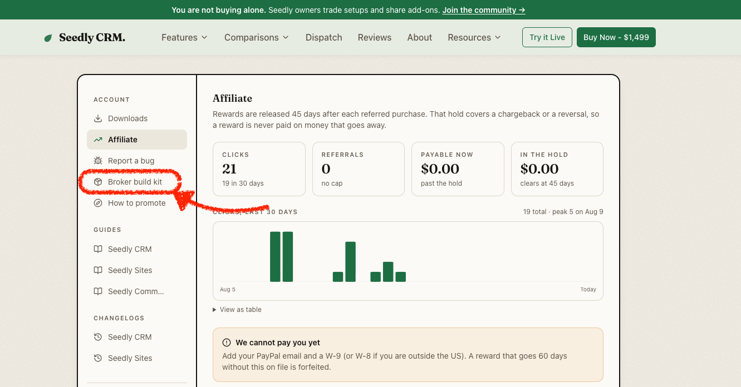The width and height of the screenshot is (741, 387).
Task: Click the "no cap" text under Referrals
Action: point(332,183)
